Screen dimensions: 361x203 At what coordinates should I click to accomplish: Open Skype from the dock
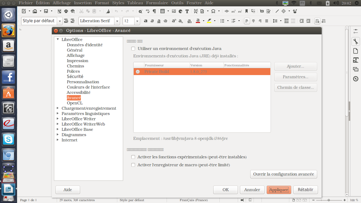point(9,139)
